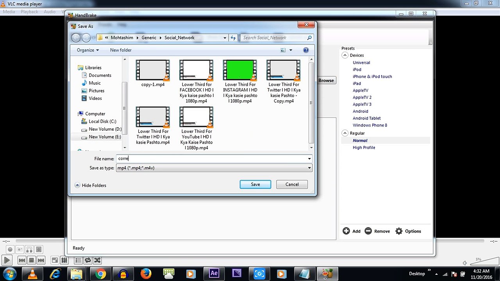Viewport: 500px width, 281px height.
Task: Select the Universal preset
Action: pyautogui.click(x=361, y=62)
